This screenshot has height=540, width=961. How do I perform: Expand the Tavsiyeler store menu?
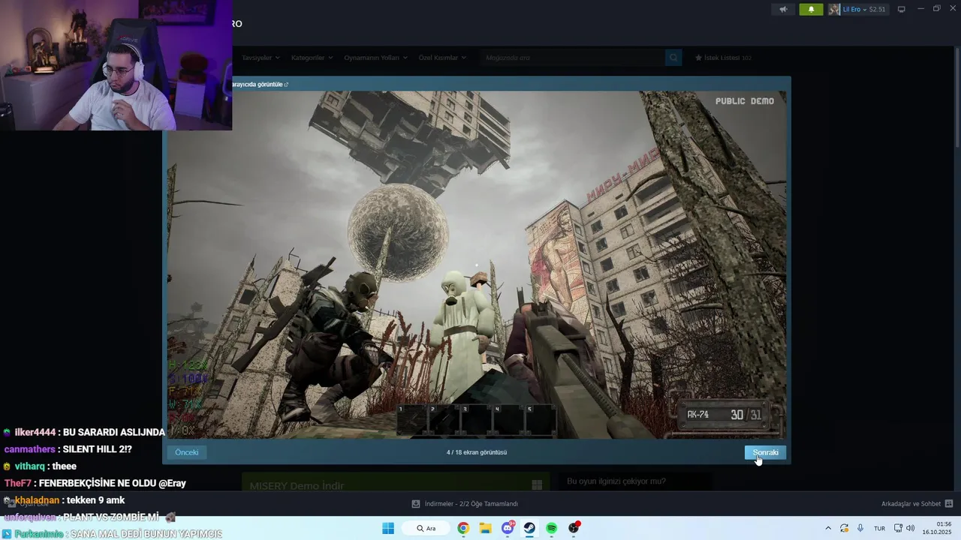point(261,58)
